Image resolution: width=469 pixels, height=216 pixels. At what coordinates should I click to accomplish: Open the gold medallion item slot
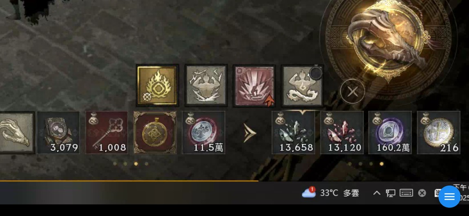155,133
